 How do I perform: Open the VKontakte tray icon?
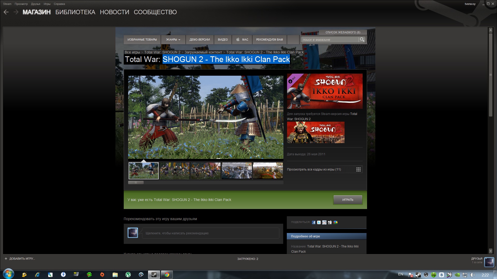(x=442, y=275)
